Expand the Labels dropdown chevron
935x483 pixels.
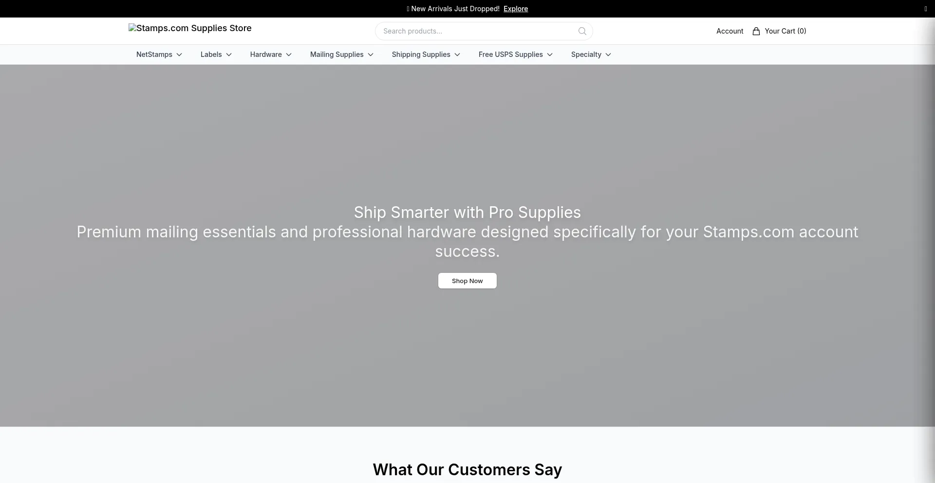point(229,54)
